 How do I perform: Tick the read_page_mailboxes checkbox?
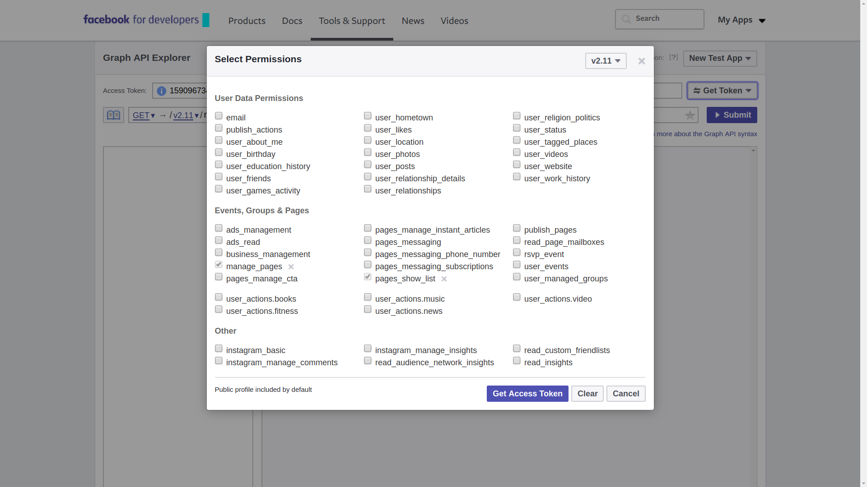(517, 240)
